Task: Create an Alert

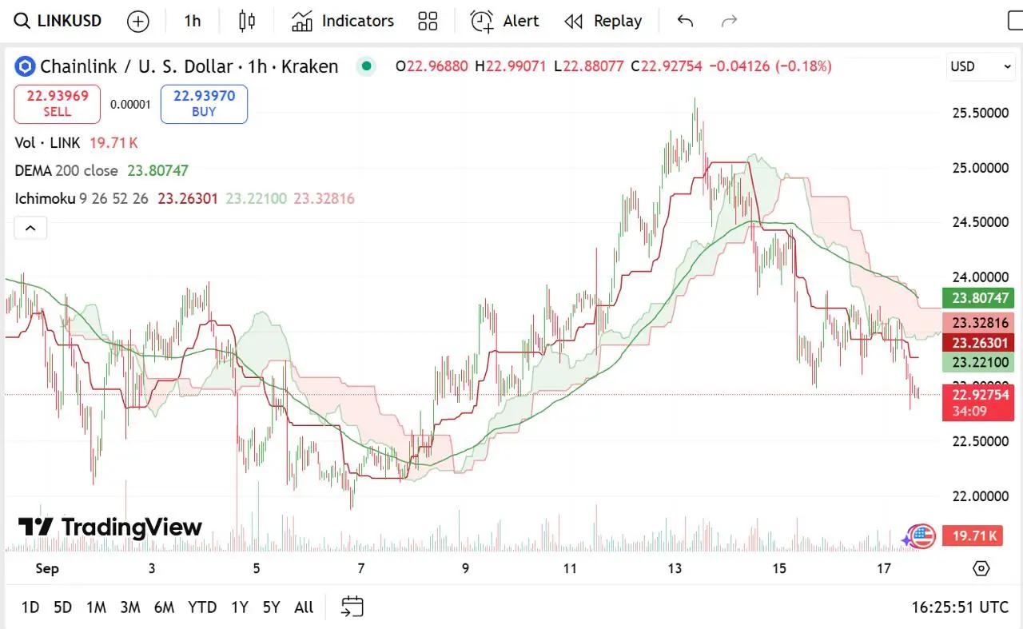Action: [x=504, y=21]
